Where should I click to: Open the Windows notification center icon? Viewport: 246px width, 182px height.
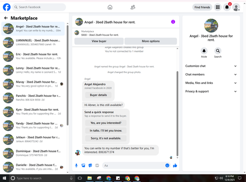tap(240, 178)
